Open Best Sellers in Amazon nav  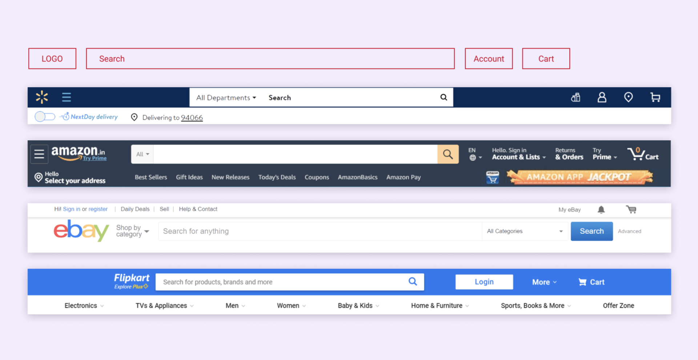pos(151,177)
